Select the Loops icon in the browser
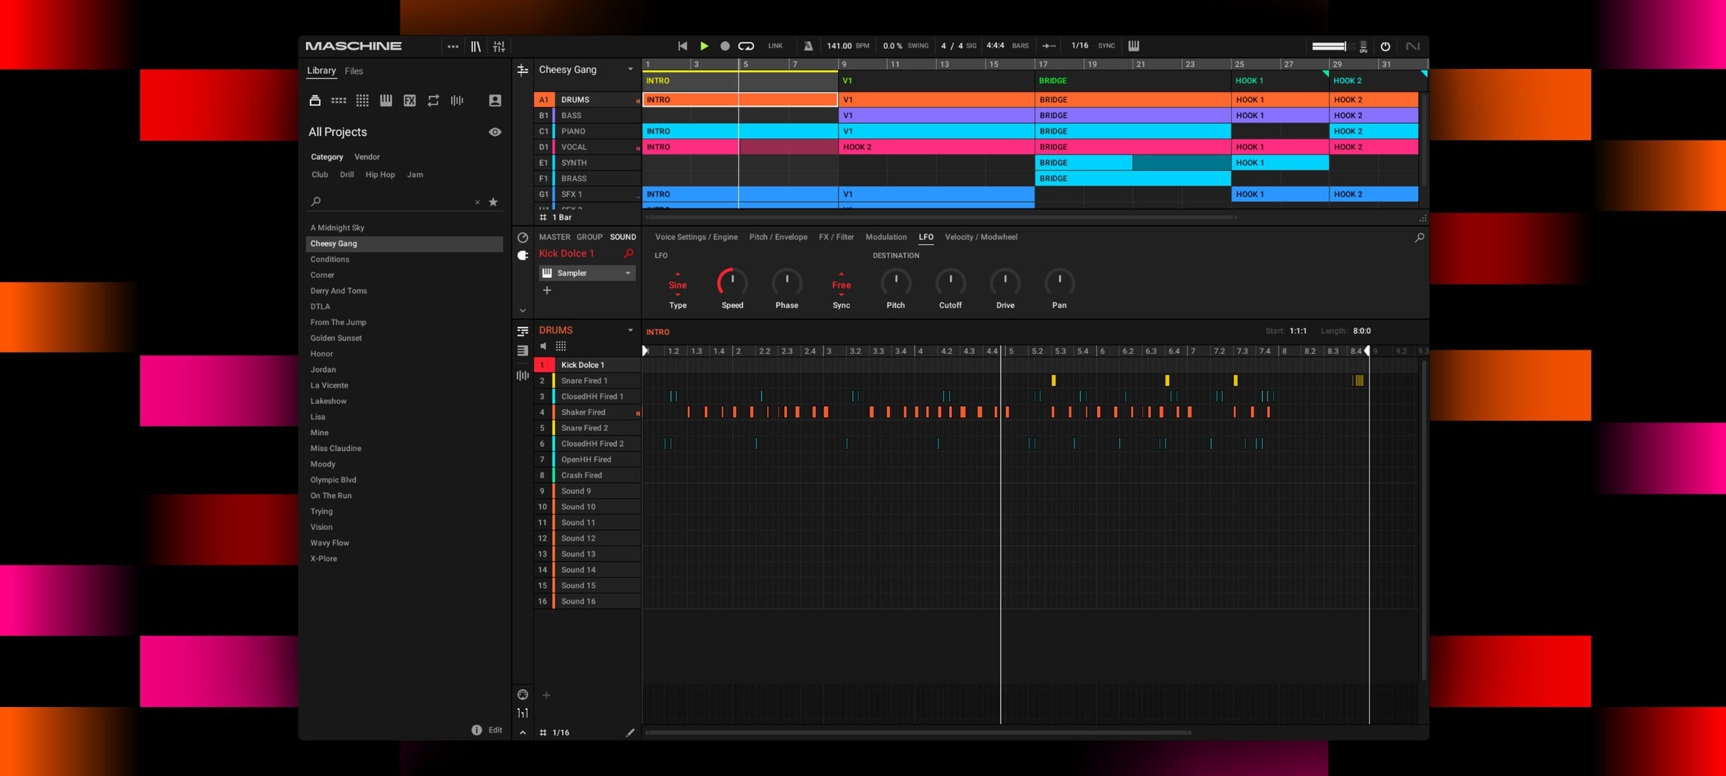The image size is (1726, 776). tap(433, 101)
